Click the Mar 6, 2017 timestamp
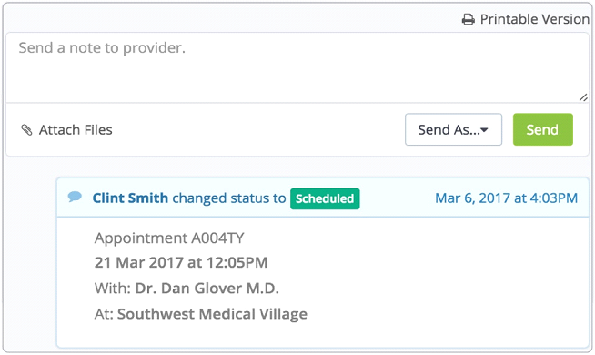The height and width of the screenshot is (355, 595). pyautogui.click(x=506, y=198)
